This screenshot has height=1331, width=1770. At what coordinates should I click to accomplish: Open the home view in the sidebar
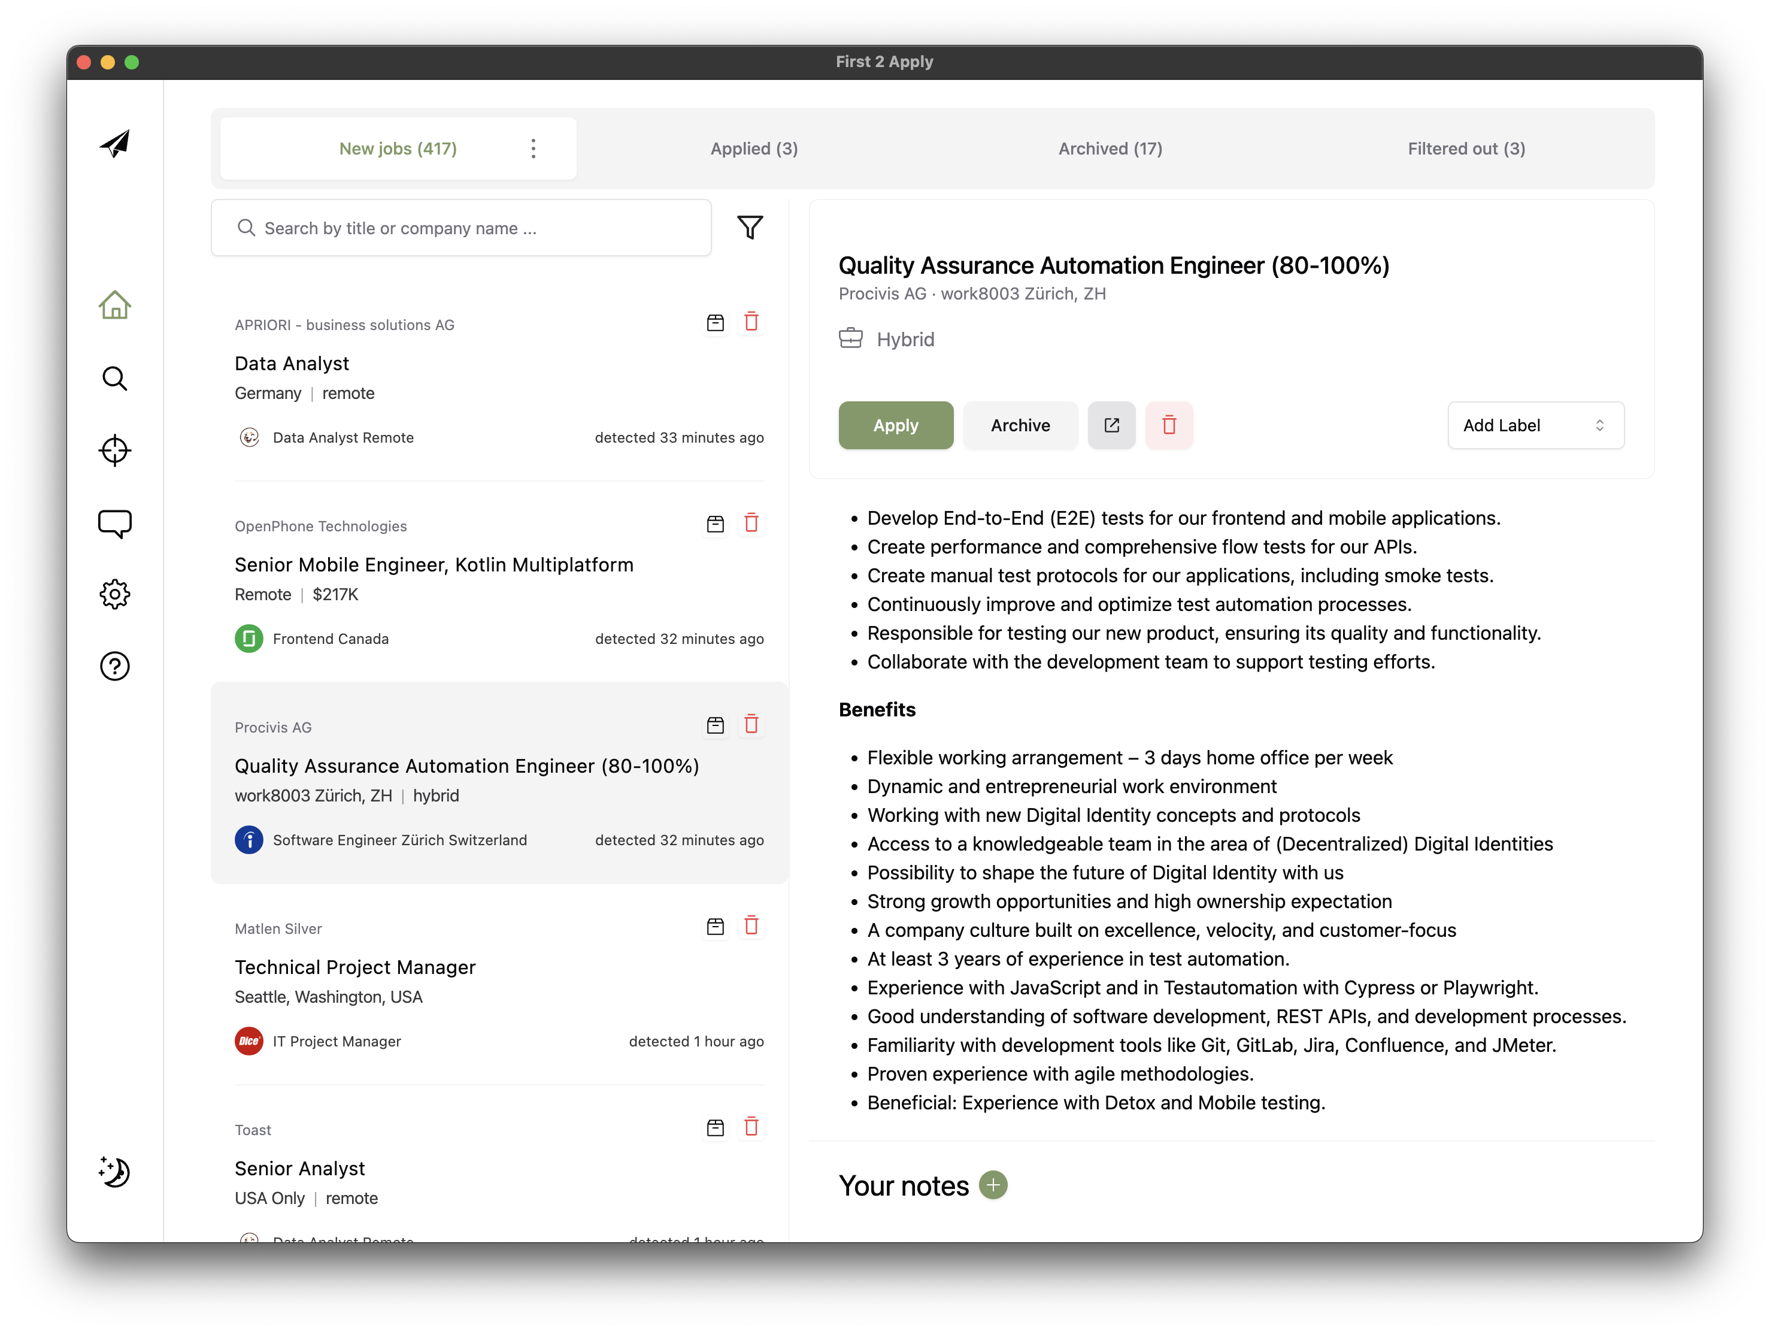114,305
